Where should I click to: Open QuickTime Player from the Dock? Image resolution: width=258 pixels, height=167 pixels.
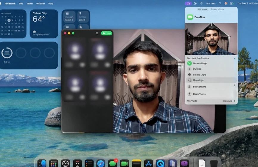coord(160,163)
